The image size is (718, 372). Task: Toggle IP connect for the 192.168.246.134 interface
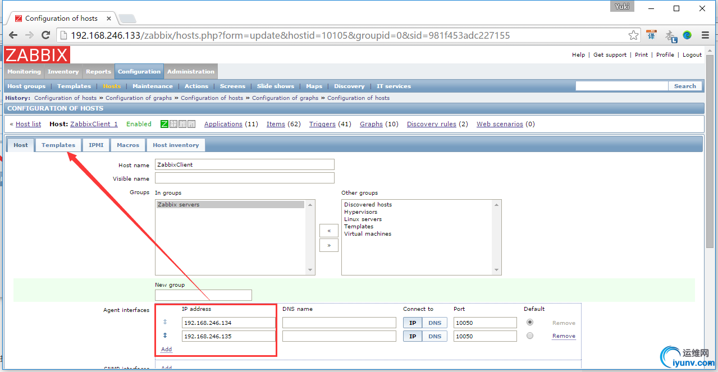click(413, 323)
